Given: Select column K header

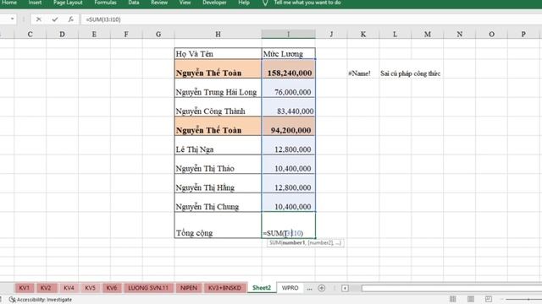Looking at the screenshot, I should 363,34.
